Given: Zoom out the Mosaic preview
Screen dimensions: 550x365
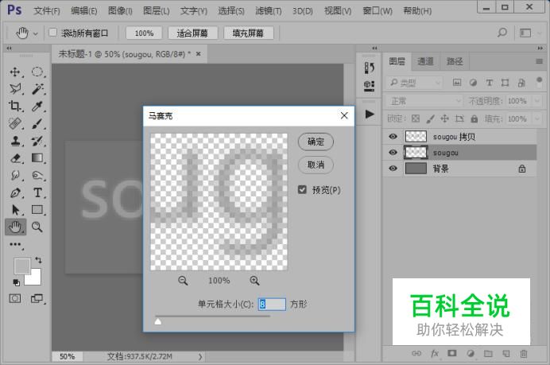Looking at the screenshot, I should pyautogui.click(x=183, y=281).
